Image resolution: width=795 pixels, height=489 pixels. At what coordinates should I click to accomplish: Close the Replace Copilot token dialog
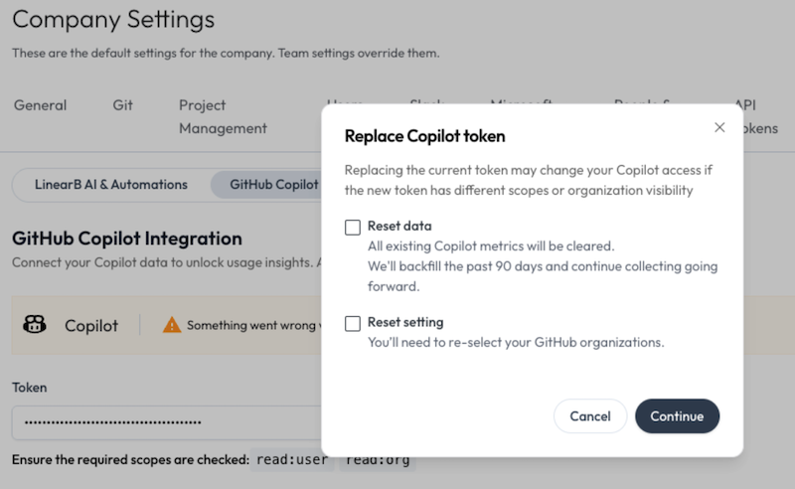[x=719, y=127]
